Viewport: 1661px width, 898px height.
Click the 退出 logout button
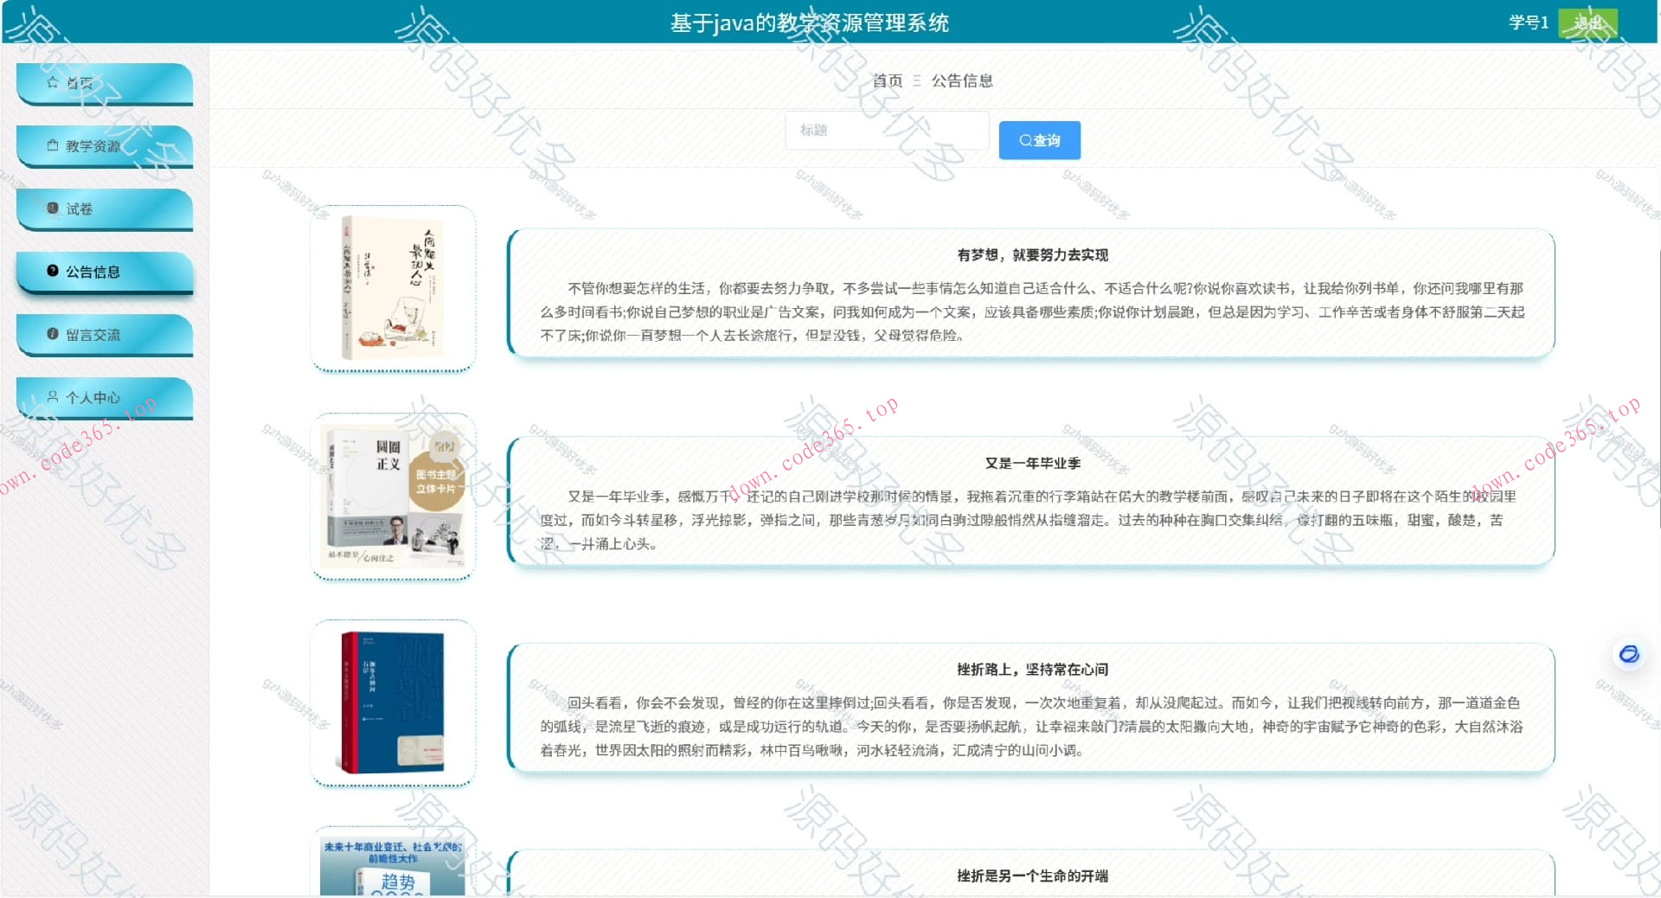pos(1588,23)
